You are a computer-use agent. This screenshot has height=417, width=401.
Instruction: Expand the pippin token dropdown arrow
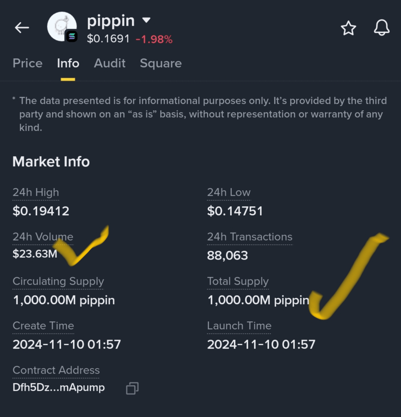click(146, 20)
